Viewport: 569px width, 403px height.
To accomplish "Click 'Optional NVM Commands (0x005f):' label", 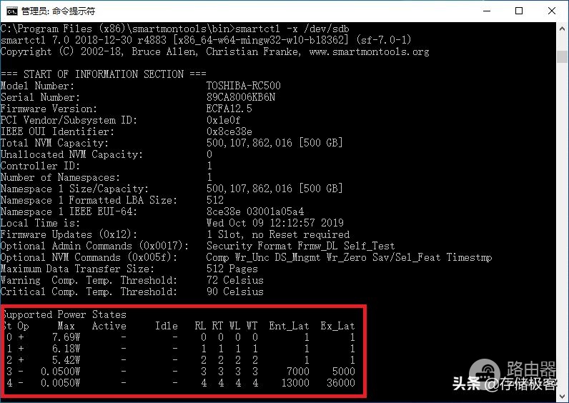I will click(x=89, y=257).
